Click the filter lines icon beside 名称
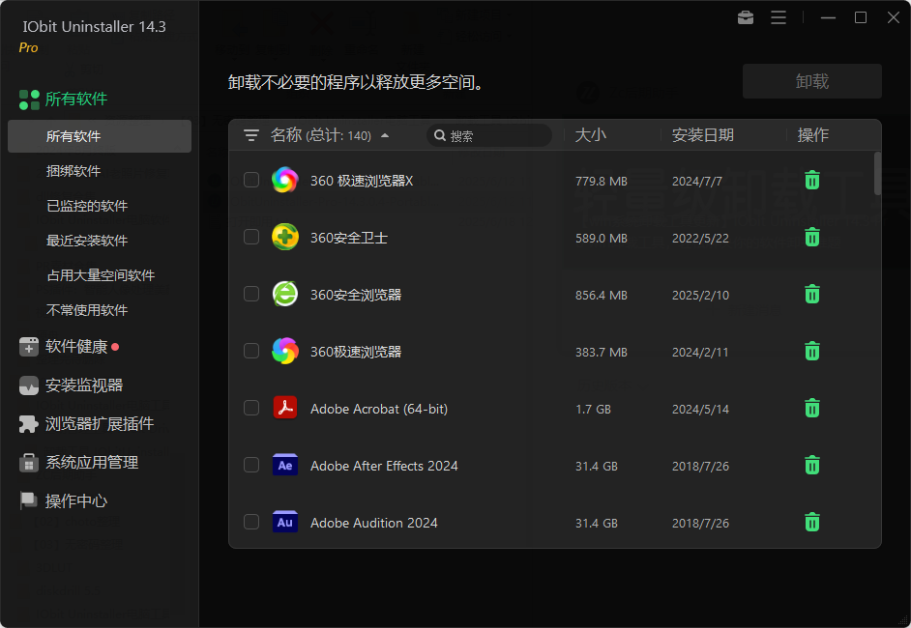The image size is (911, 628). pyautogui.click(x=251, y=135)
